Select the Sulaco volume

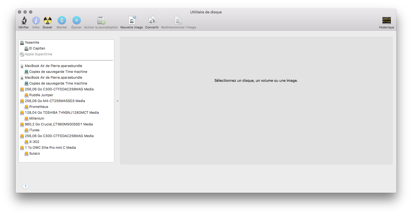[34, 154]
